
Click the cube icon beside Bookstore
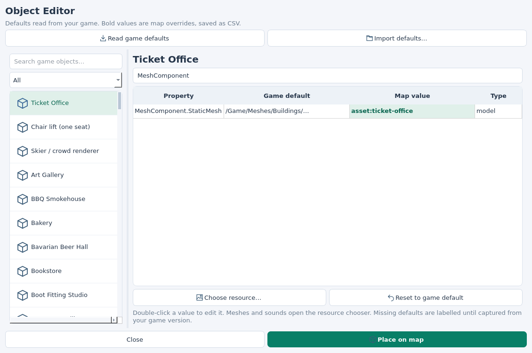point(23,272)
